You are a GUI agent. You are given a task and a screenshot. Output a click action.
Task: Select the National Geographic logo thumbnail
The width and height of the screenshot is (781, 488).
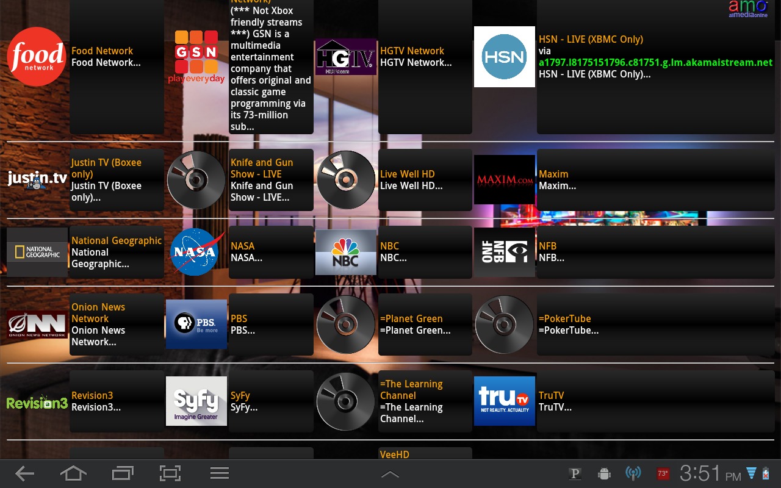click(37, 252)
